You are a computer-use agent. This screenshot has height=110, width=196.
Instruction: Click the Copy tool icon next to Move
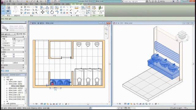click(47, 12)
